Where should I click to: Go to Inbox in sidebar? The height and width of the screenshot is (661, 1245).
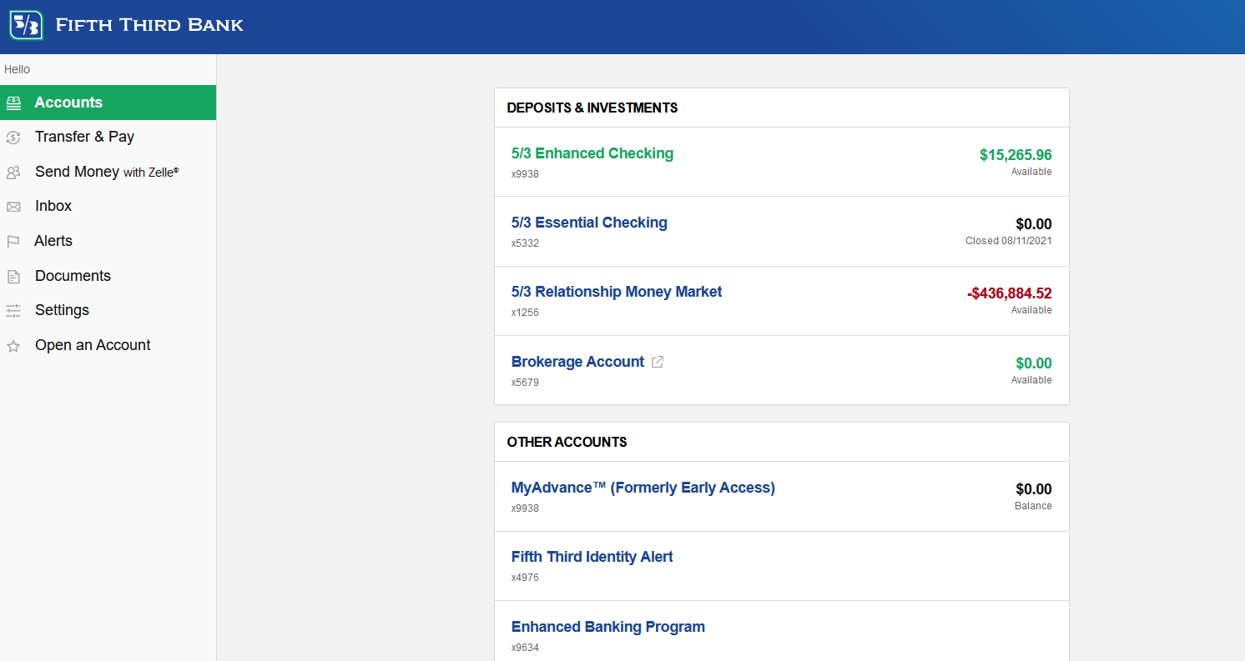(x=108, y=206)
